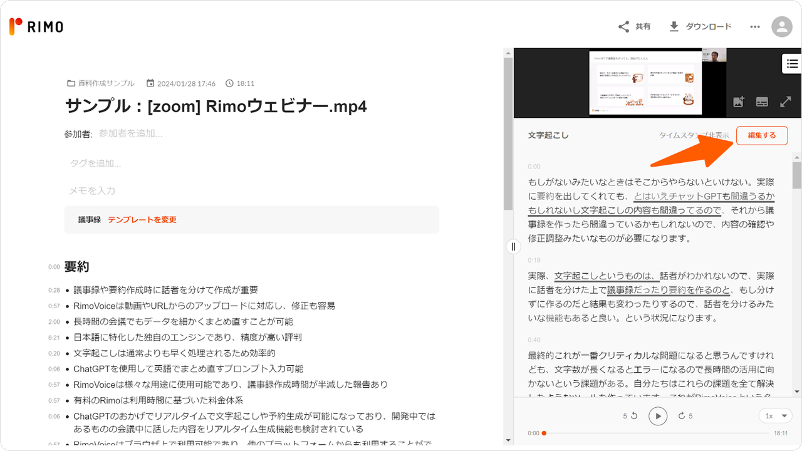This screenshot has height=451, width=802.
Task: Click the 編集する edit button
Action: (762, 135)
